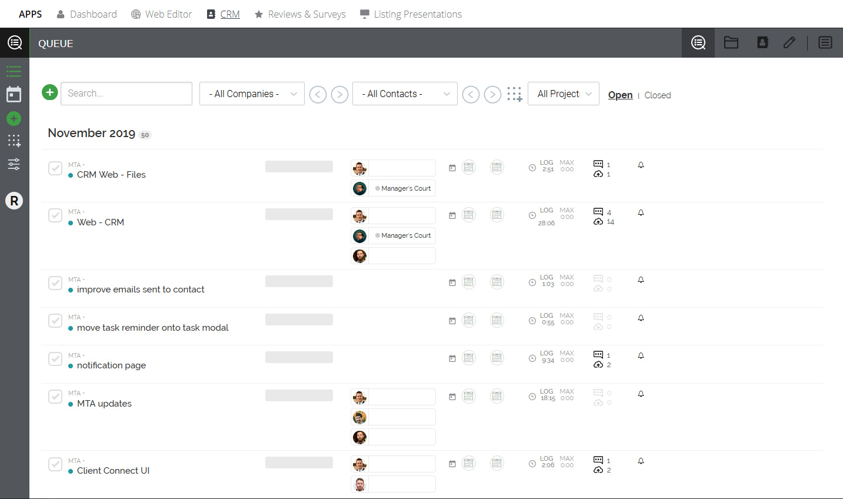
Task: Click the bell icon on the CRM Web - Files row
Action: coord(641,165)
